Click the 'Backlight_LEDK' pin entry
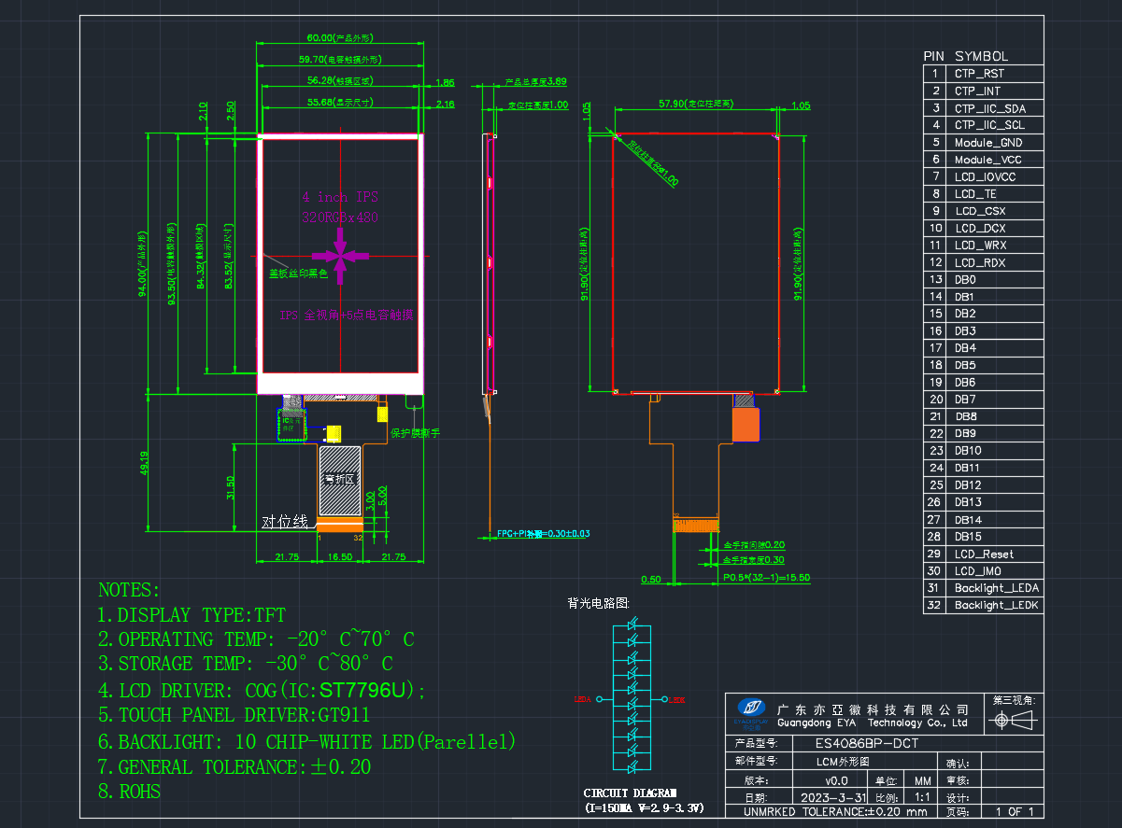 (x=997, y=606)
